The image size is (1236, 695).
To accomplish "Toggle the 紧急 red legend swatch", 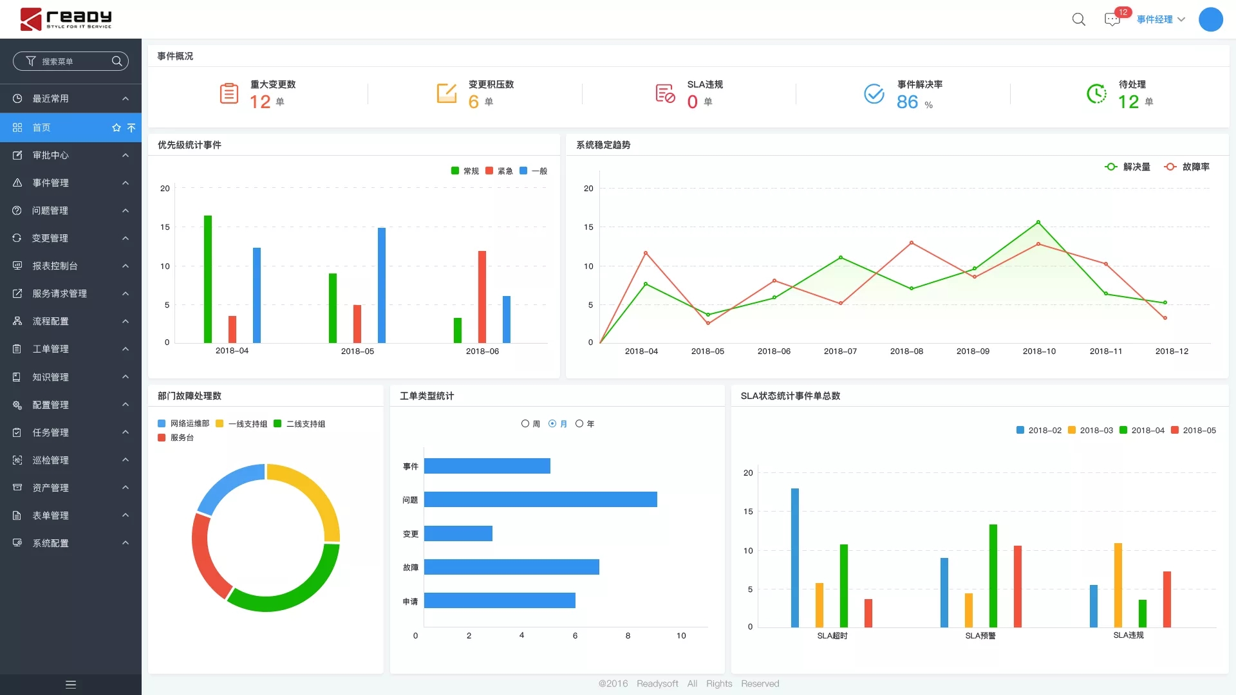I will 489,171.
